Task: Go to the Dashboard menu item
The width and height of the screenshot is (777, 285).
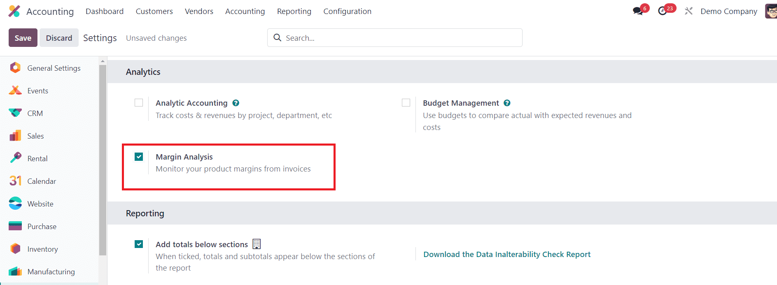Action: [x=105, y=11]
